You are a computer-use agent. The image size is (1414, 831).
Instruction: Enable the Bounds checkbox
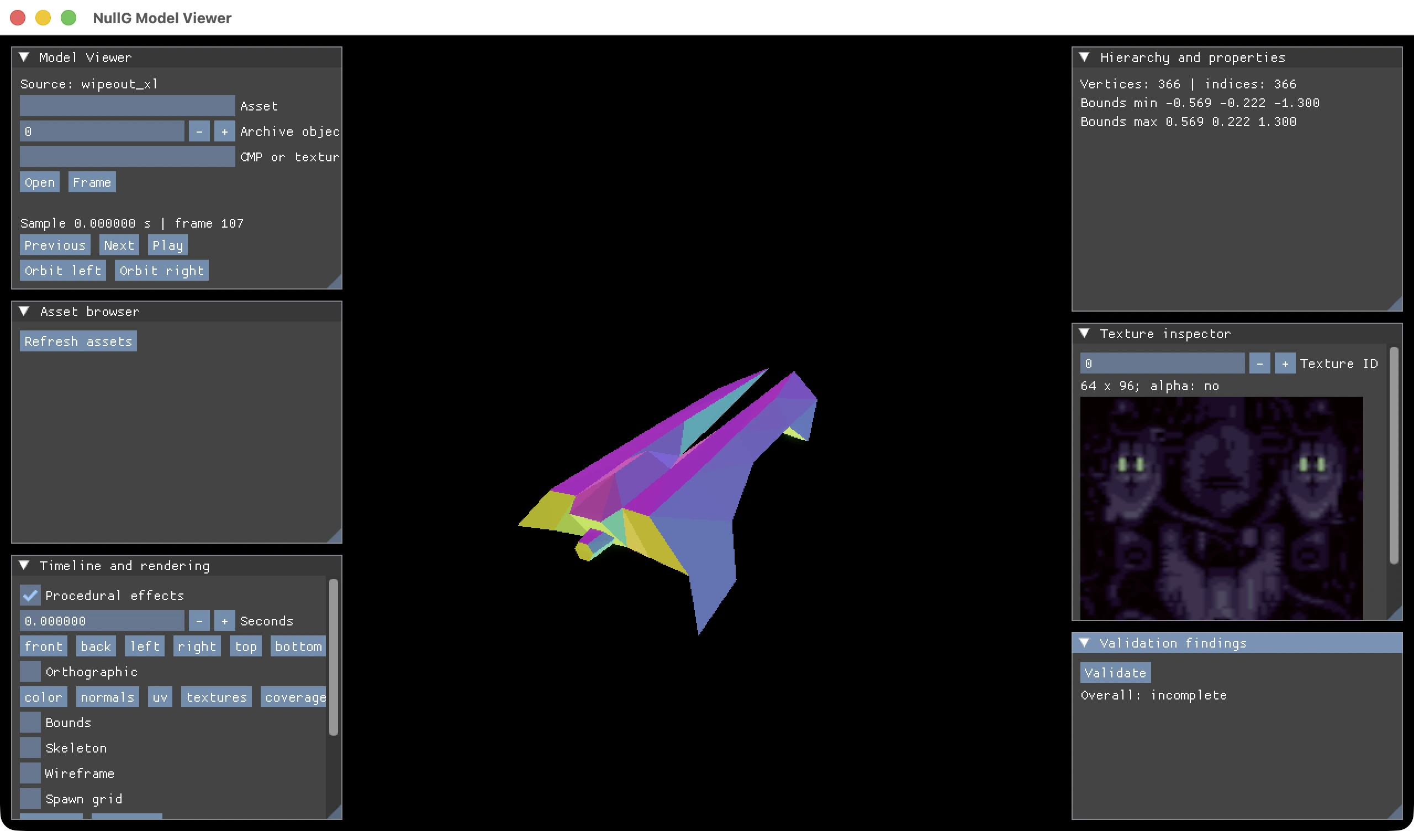pos(30,723)
